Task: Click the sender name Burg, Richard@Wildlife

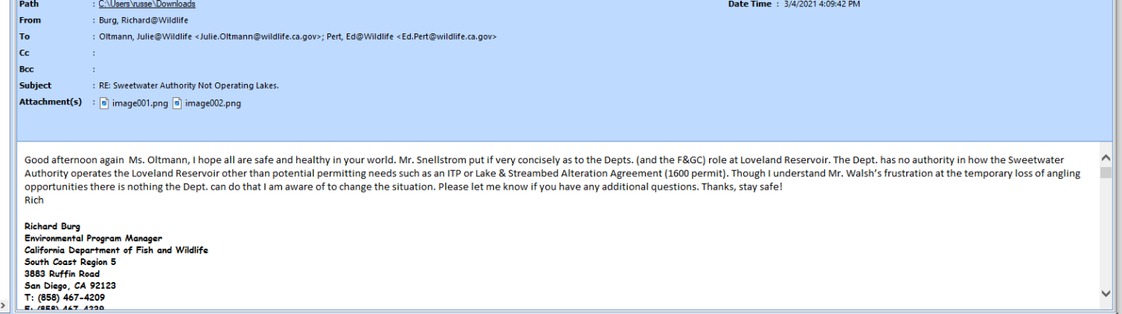Action: click(143, 21)
